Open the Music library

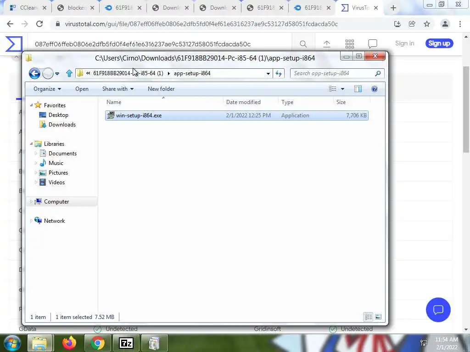(56, 163)
